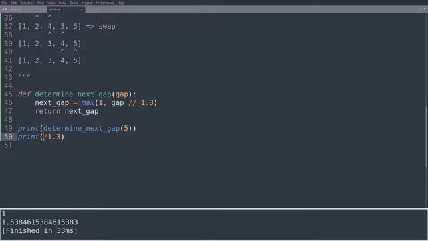The height and width of the screenshot is (241, 428).
Task: Open the tab list dropdown at right of tab bar
Action: (425, 9)
